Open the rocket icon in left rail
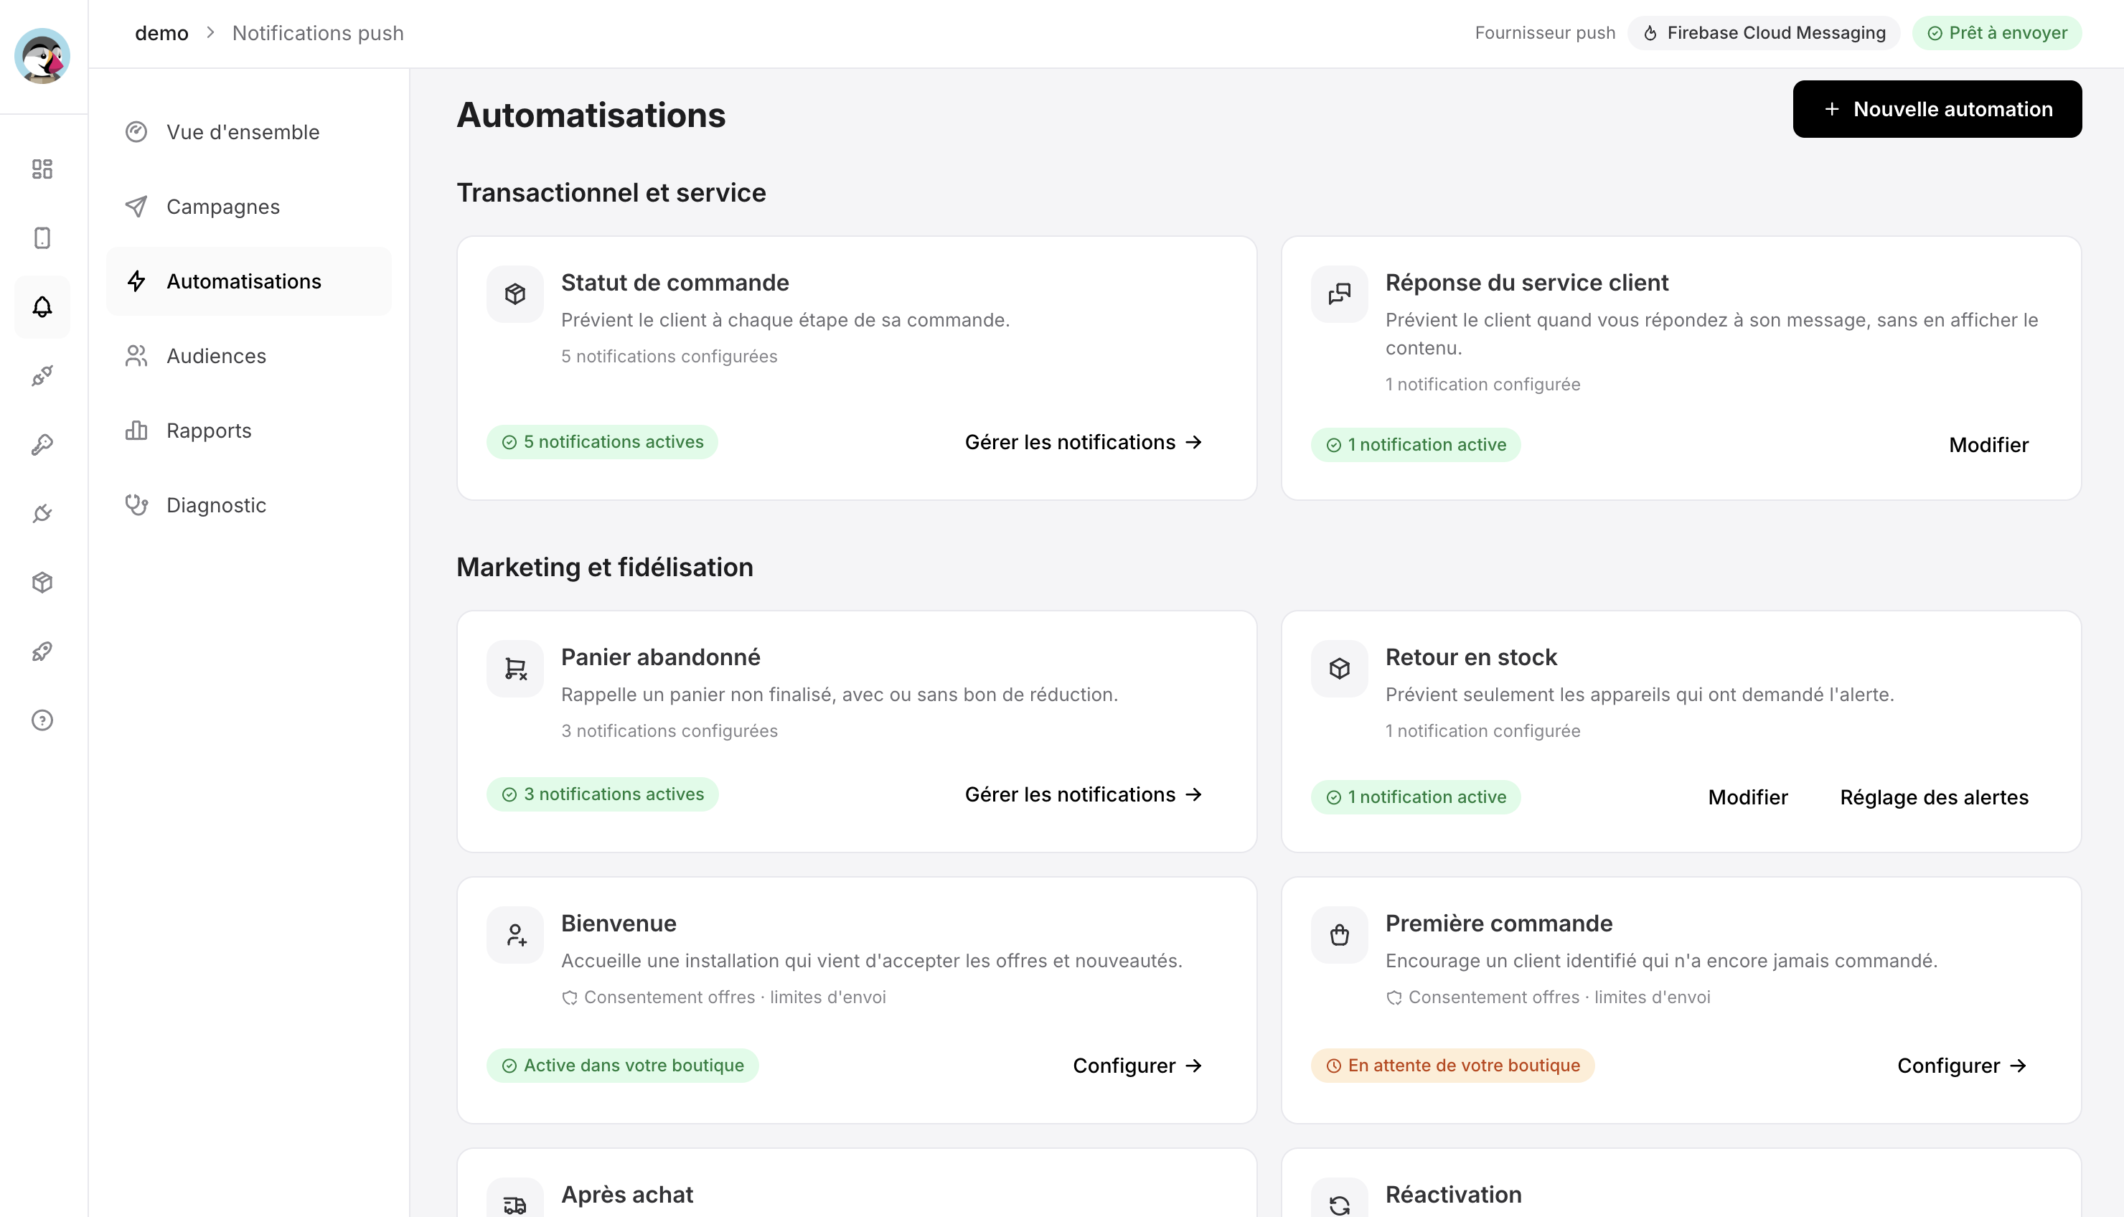This screenshot has height=1217, width=2124. [x=42, y=651]
